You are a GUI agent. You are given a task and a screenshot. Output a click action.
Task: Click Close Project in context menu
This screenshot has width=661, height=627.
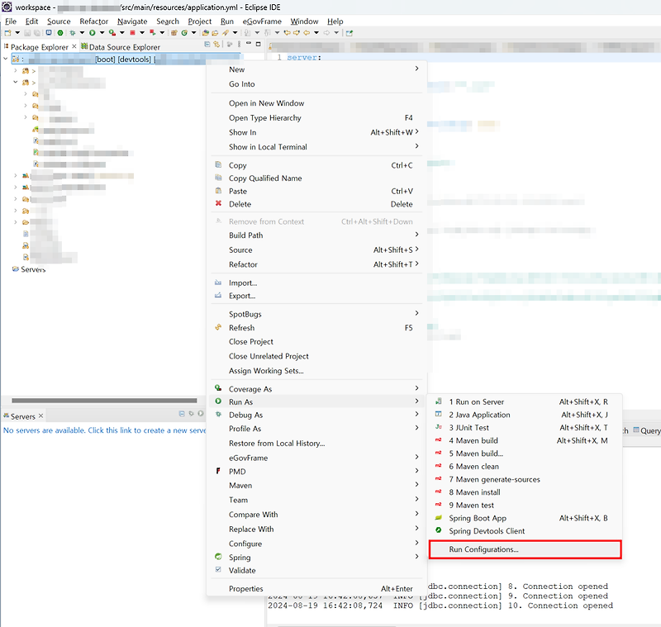pos(316,342)
